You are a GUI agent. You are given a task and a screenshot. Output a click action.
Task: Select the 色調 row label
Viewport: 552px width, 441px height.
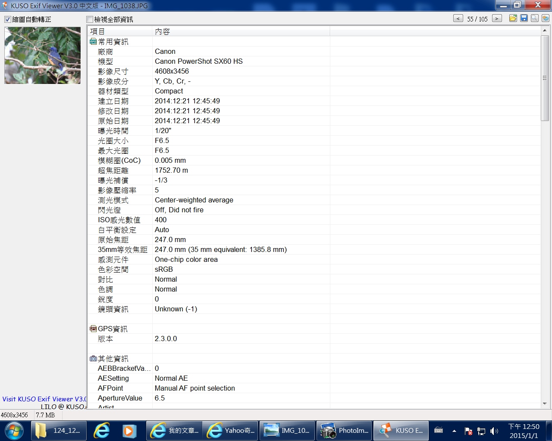point(105,289)
